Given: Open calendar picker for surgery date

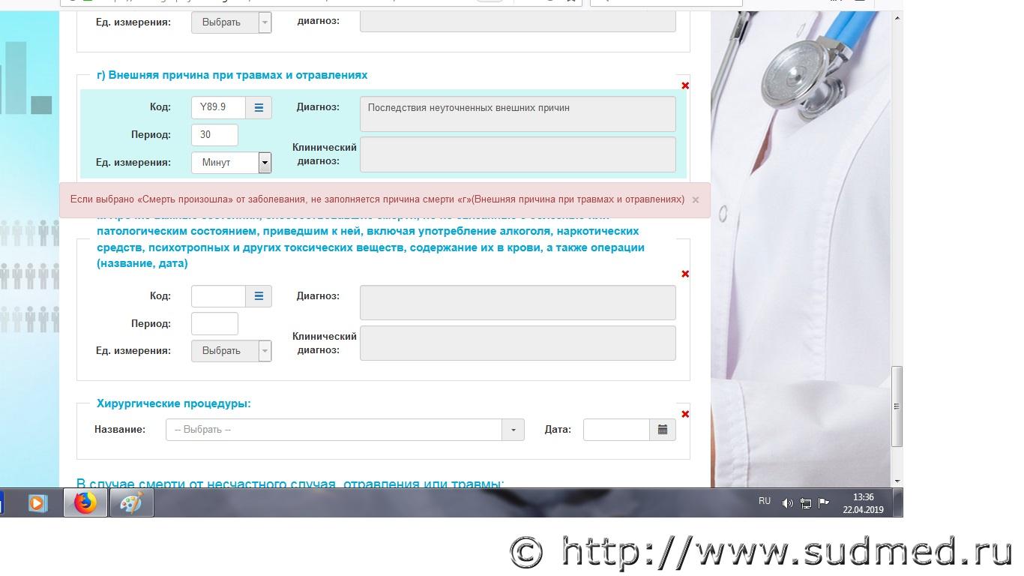Looking at the screenshot, I should 663,430.
